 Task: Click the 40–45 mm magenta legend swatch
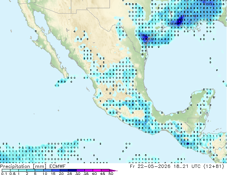[x=97, y=170]
